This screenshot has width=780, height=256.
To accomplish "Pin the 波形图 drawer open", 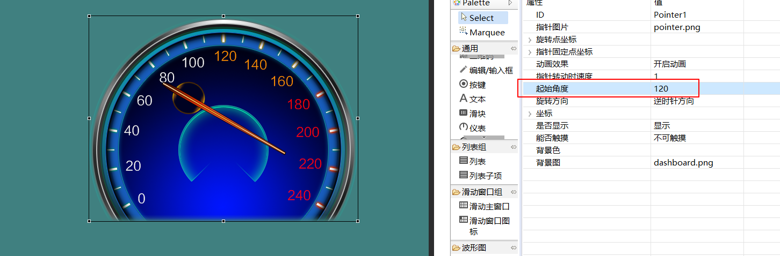I will tap(514, 247).
